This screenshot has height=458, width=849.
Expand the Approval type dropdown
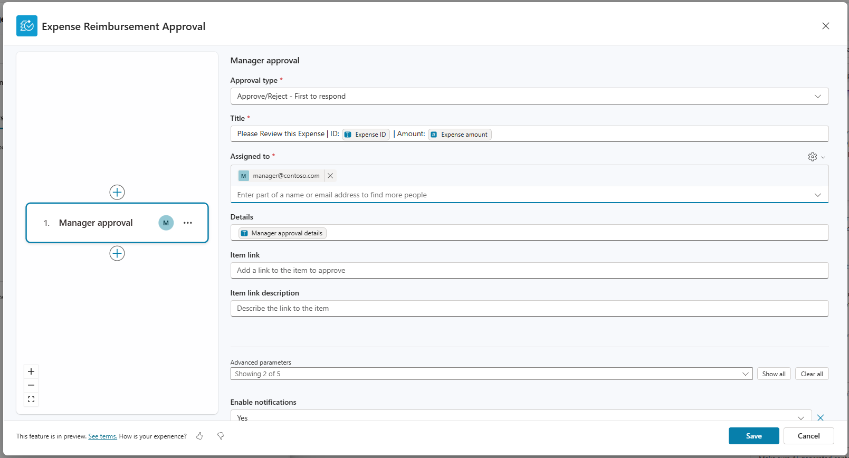click(x=817, y=96)
